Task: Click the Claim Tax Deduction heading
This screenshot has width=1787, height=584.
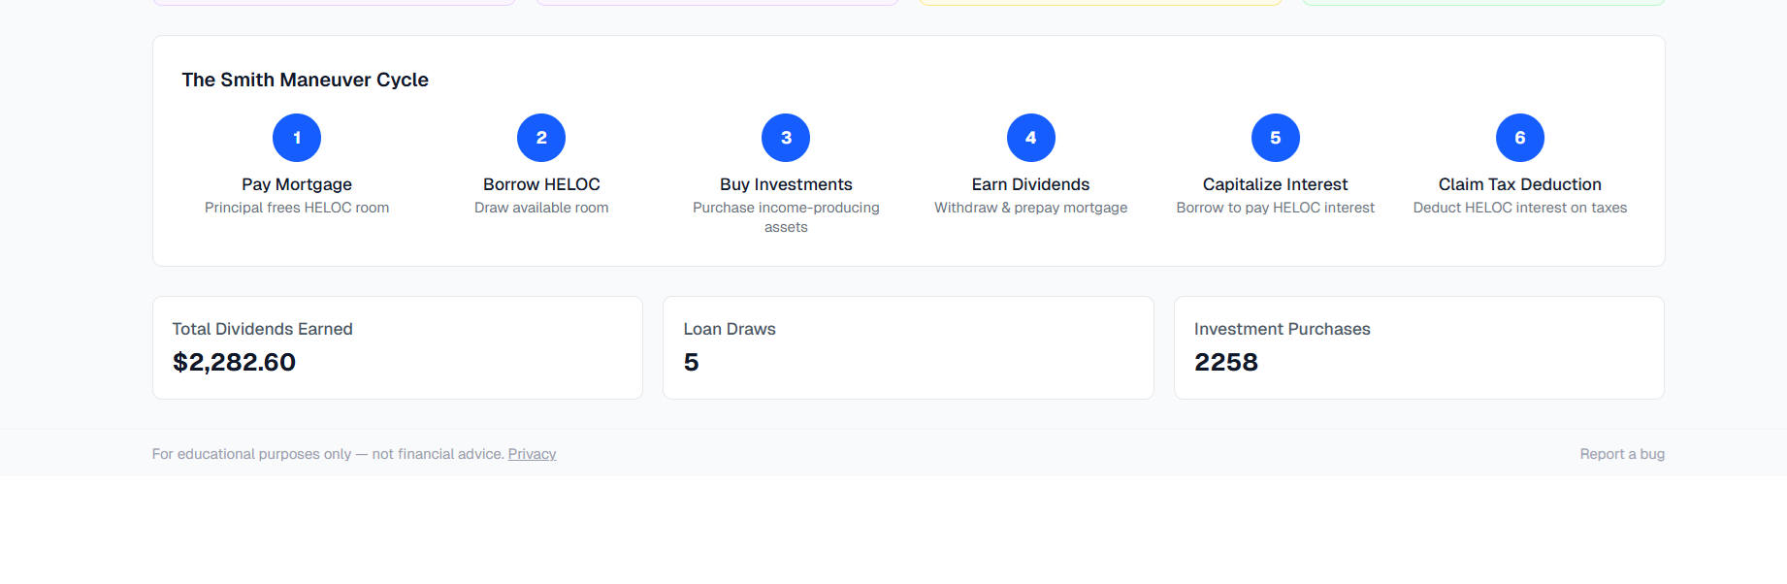Action: 1519,184
